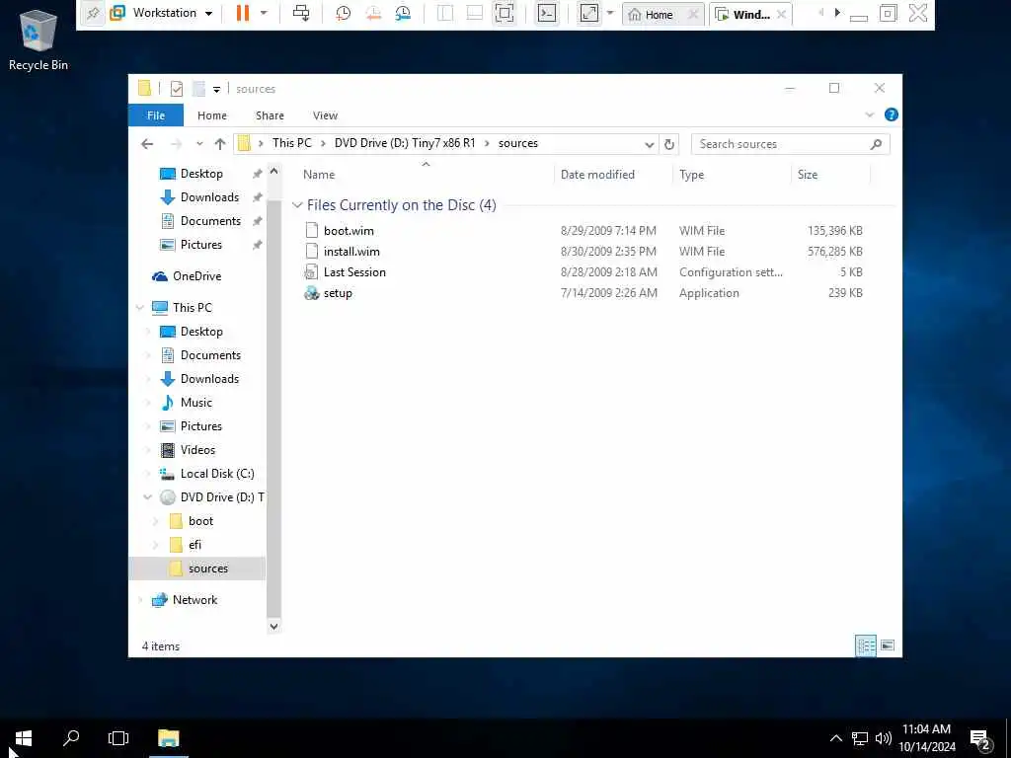The height and width of the screenshot is (758, 1011).
Task: Open Windows taskbar search
Action: pyautogui.click(x=71, y=738)
